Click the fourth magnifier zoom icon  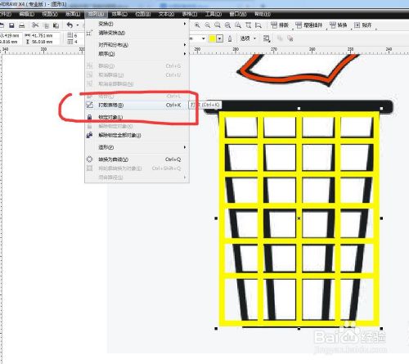click(x=227, y=25)
